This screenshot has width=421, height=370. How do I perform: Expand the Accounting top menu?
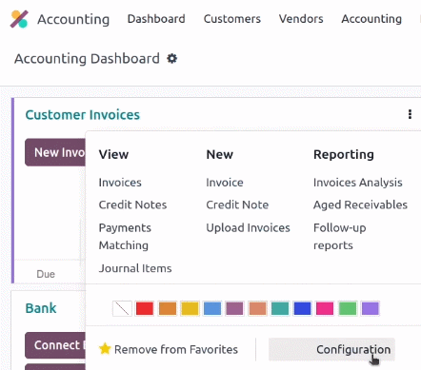(x=371, y=19)
